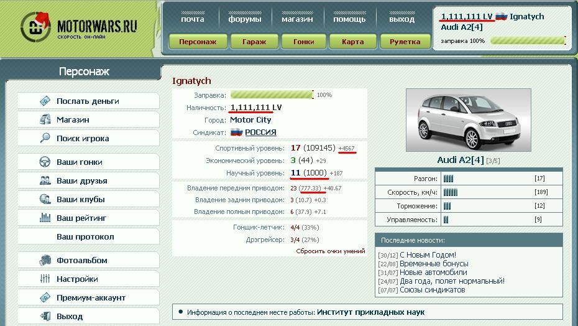This screenshot has width=578, height=326.
Task: Switch to the Персонаж tab
Action: 198,41
